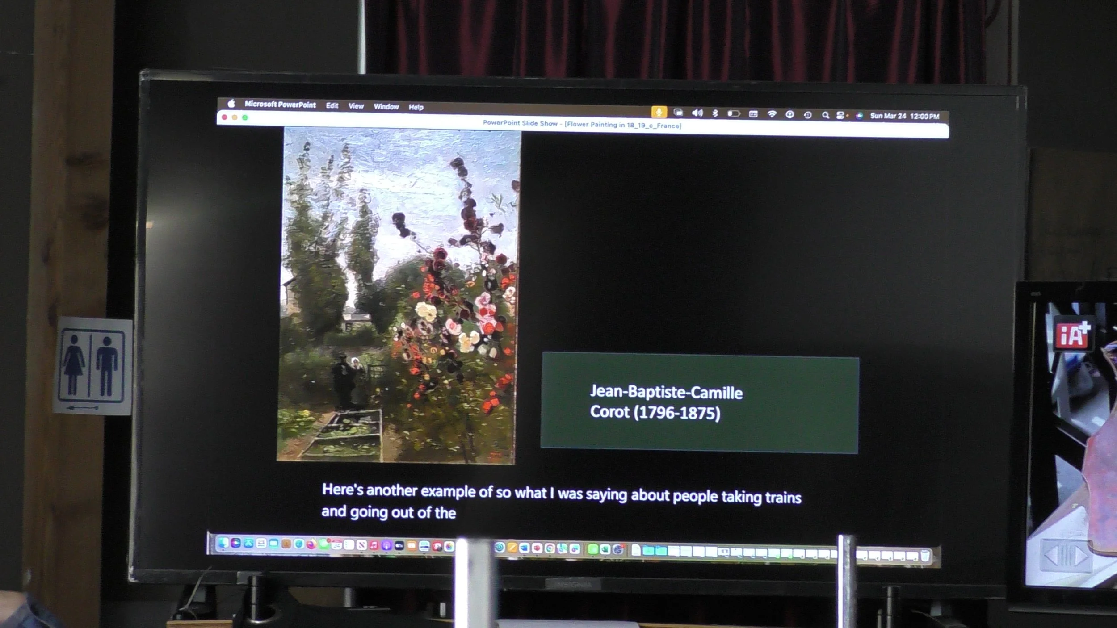Click the Siri icon in menu bar

(x=859, y=115)
